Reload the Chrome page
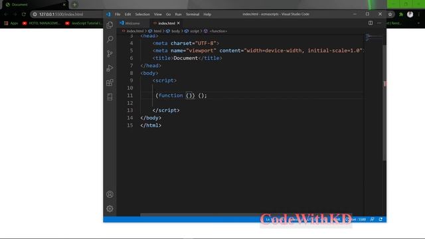Viewport: 425px width, 239px height. pos(24,14)
